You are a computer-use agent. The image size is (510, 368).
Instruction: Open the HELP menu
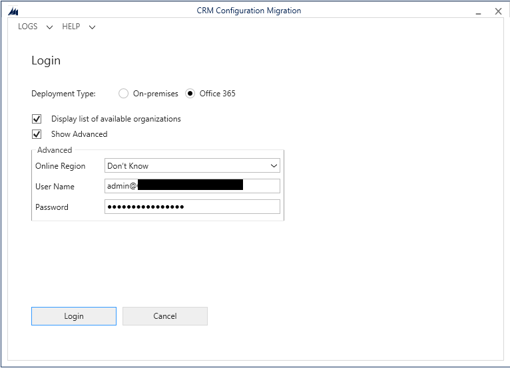pyautogui.click(x=71, y=27)
